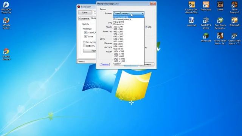
Task: Open SAMP desktop icon
Action: [220, 6]
